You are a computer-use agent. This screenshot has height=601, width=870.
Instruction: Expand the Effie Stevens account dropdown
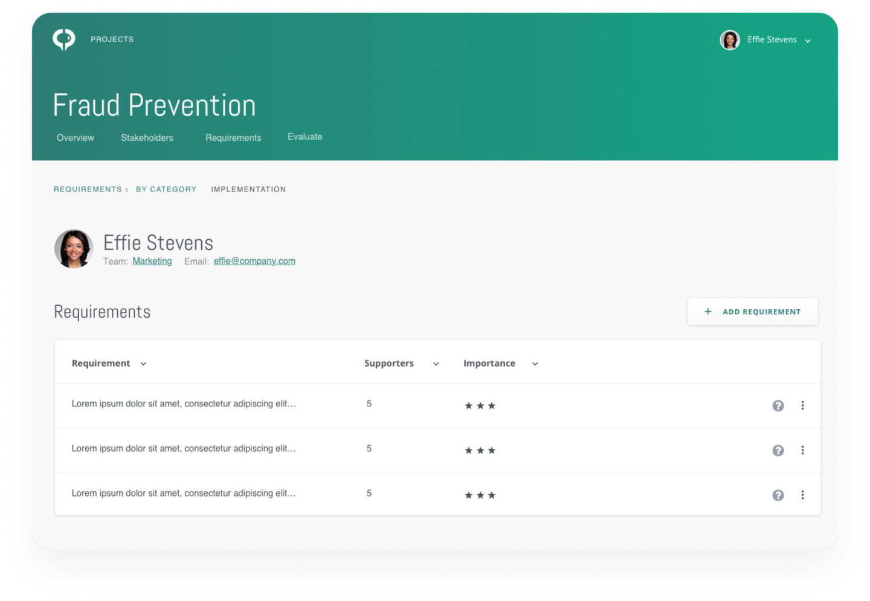tap(807, 40)
